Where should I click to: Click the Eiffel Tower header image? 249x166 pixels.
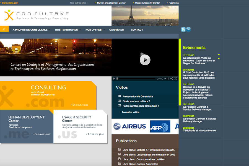click(x=145, y=15)
